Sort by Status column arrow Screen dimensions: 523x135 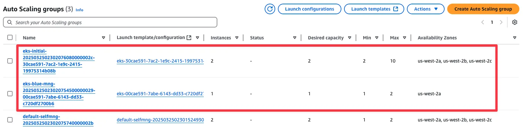(295, 38)
